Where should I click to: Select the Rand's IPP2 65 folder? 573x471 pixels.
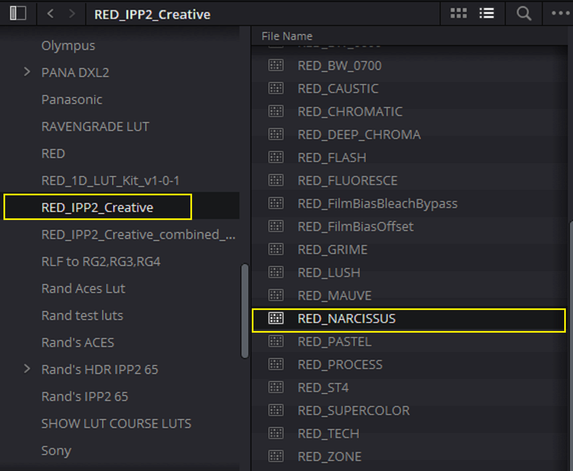tap(85, 396)
